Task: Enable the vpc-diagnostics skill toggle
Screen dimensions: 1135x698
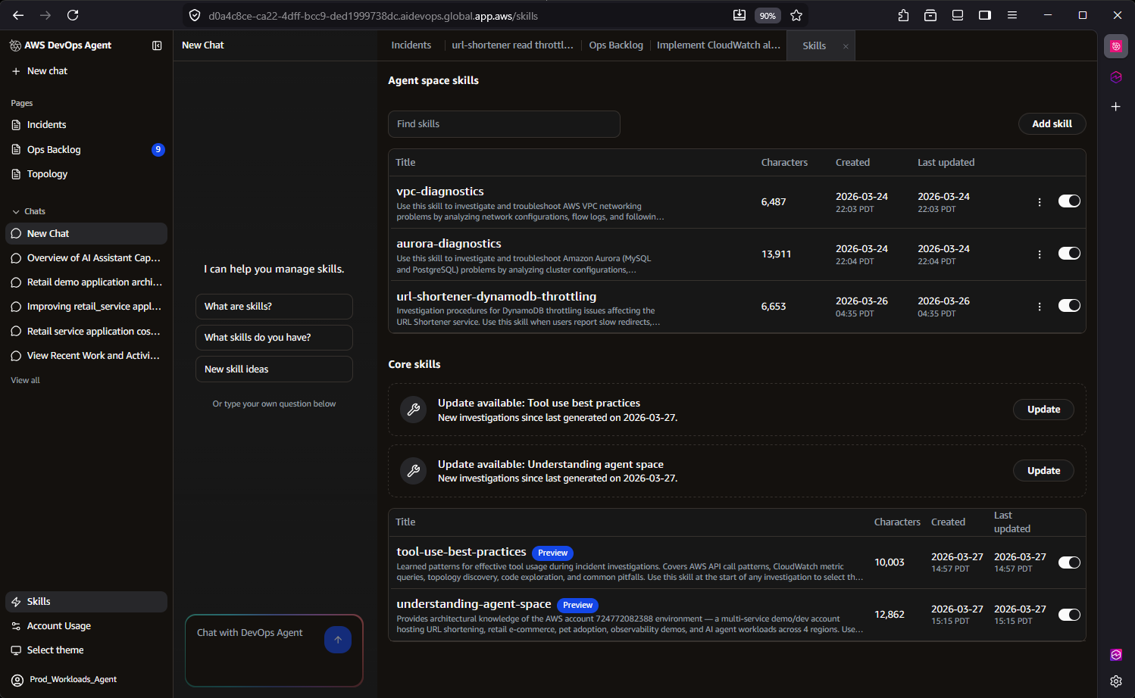Action: pyautogui.click(x=1069, y=201)
